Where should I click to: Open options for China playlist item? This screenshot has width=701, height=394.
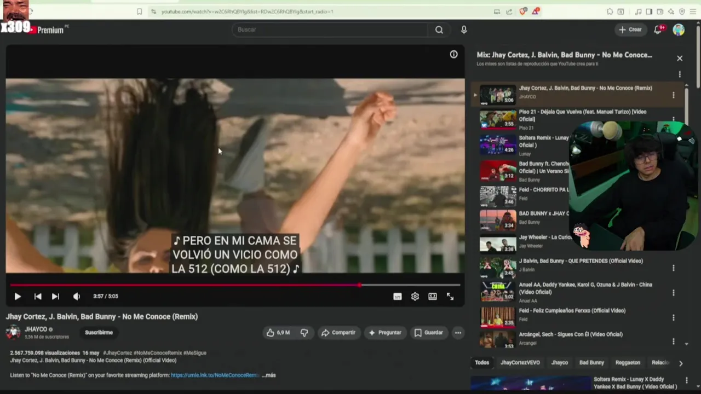[x=673, y=293]
